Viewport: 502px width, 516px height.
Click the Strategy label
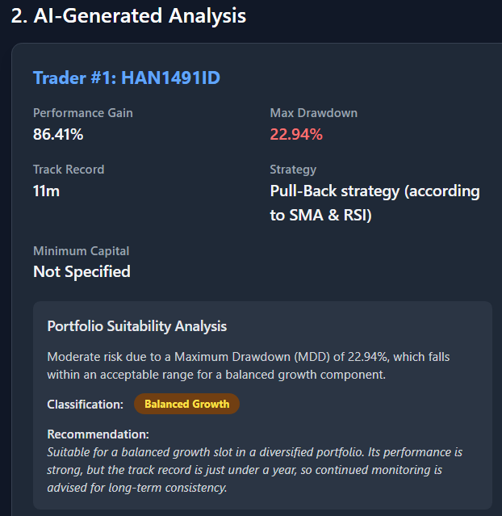[293, 170]
